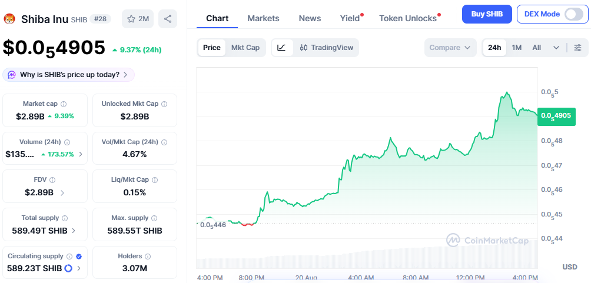This screenshot has height=283, width=591.
Task: Expand Volume (24h) details arrow
Action: 81,154
